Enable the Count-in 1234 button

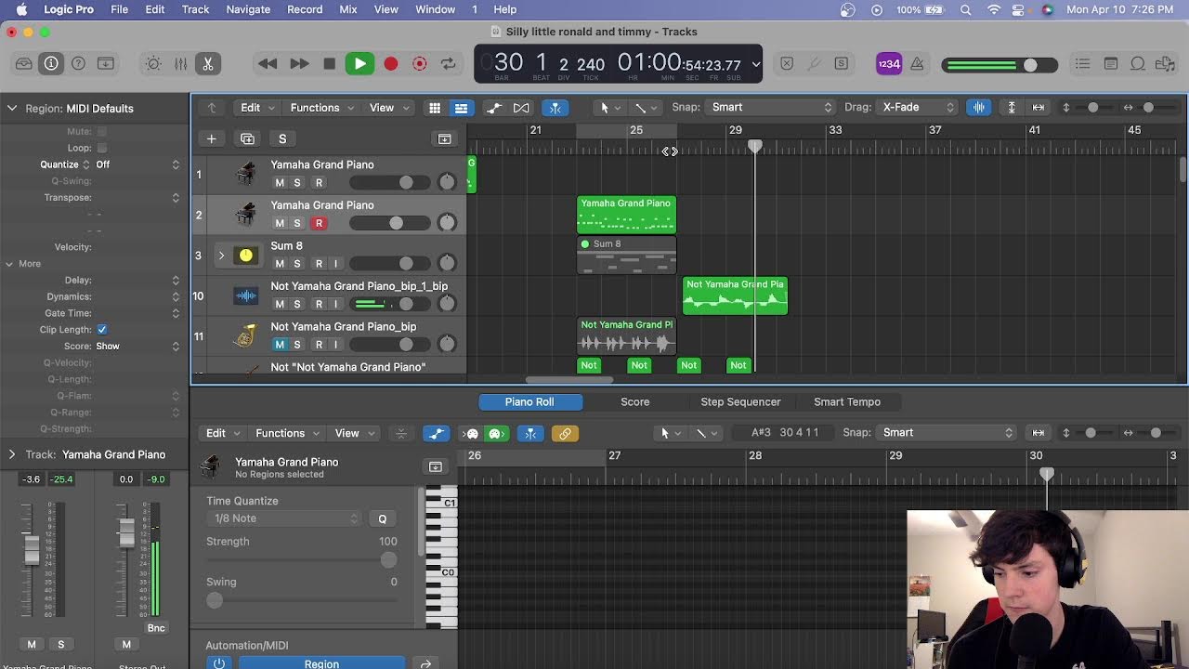889,64
